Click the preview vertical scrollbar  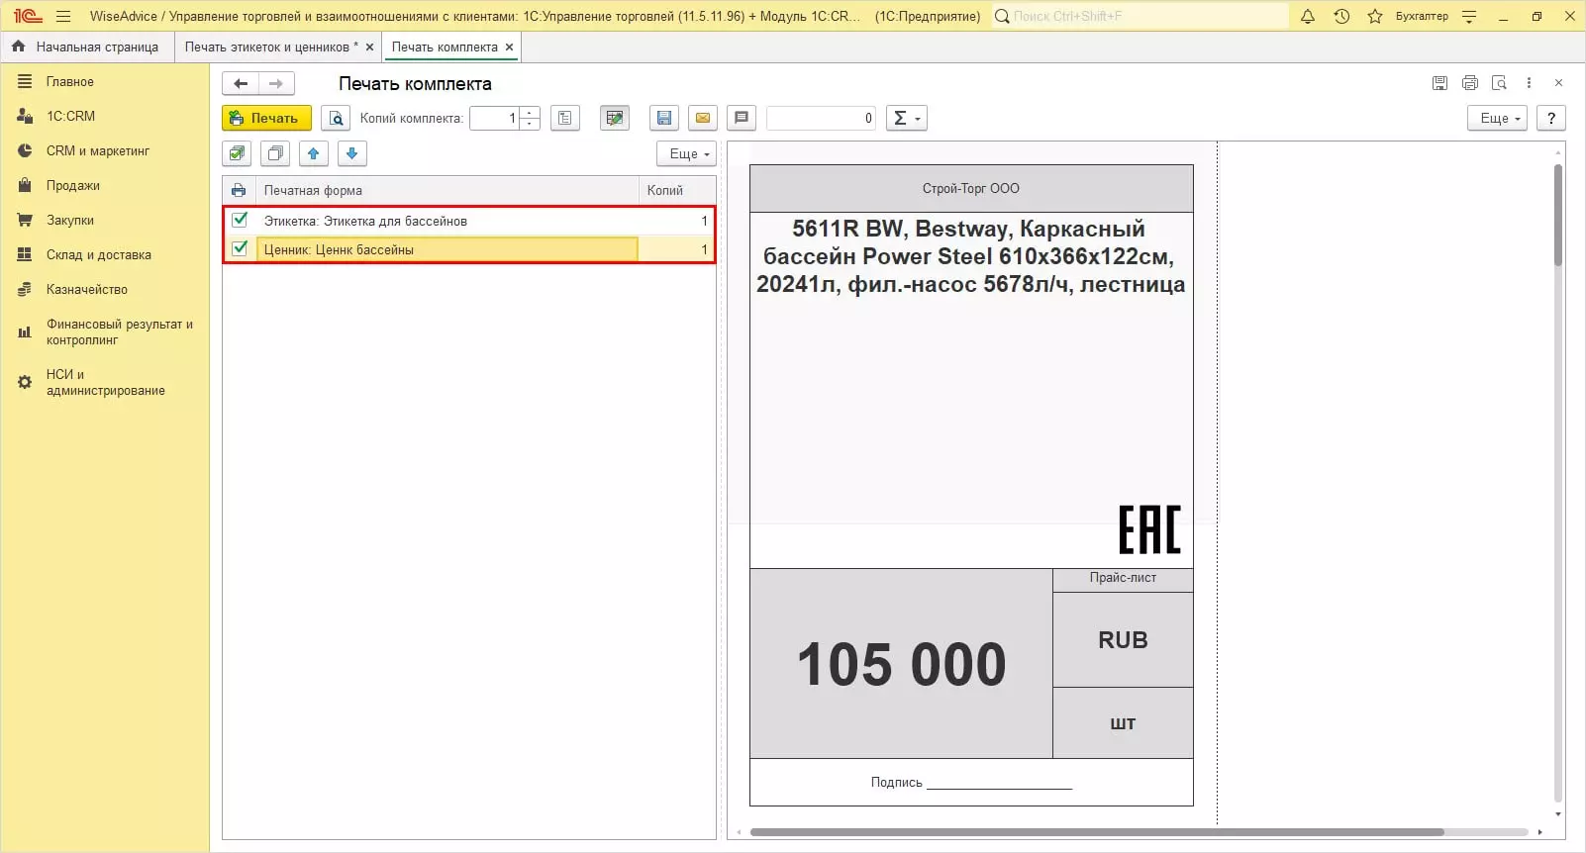point(1558,216)
